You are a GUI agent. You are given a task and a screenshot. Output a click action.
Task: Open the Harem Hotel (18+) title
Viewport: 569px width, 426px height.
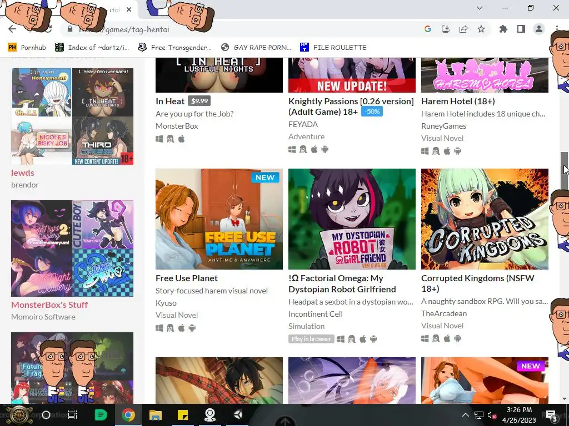click(x=458, y=102)
